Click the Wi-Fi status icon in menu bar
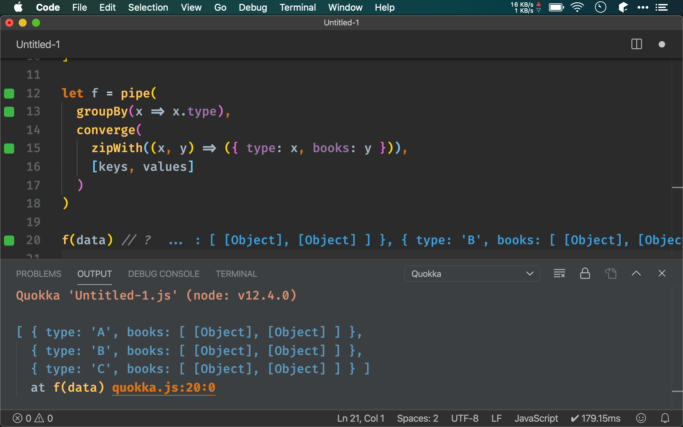This screenshot has width=683, height=427. [578, 7]
